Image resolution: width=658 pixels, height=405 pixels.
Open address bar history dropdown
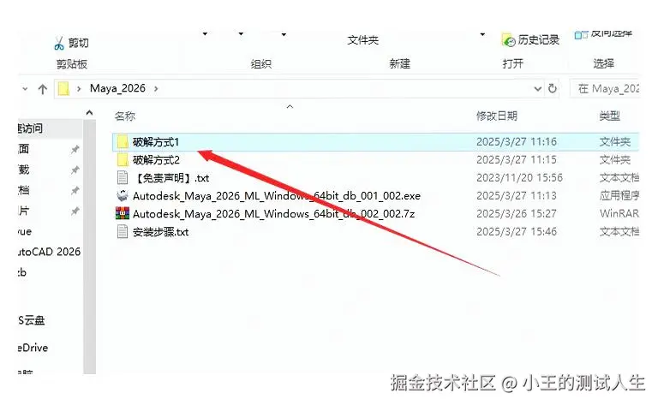pos(537,89)
